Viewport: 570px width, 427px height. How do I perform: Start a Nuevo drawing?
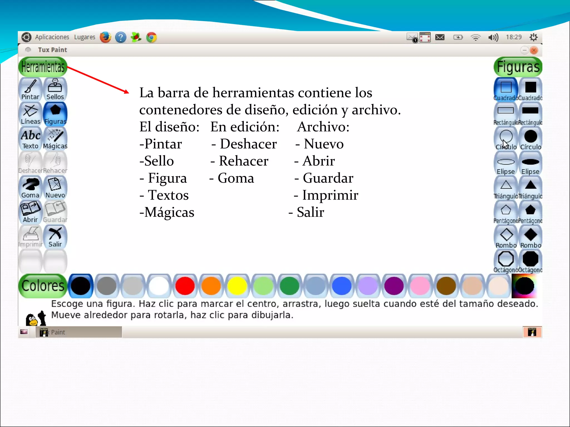pyautogui.click(x=55, y=188)
